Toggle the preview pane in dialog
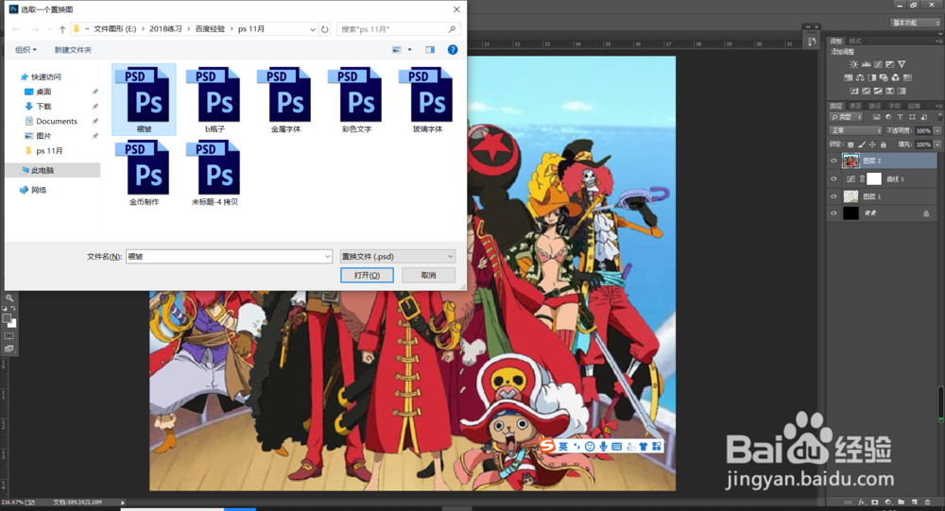 [430, 49]
